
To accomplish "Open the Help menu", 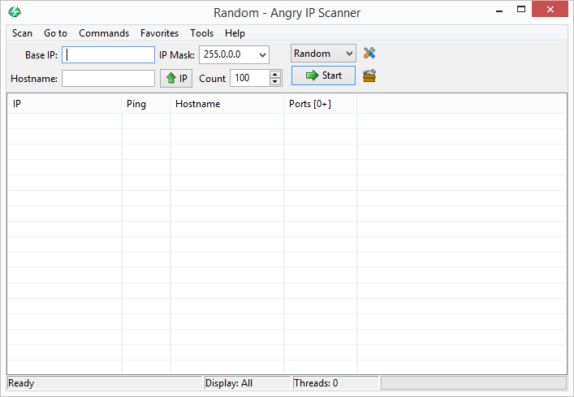I will coord(235,33).
